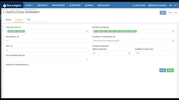Click the Projects breadcrumb link
Image resolution: width=179 pixels, height=100 pixels.
tap(5, 10)
